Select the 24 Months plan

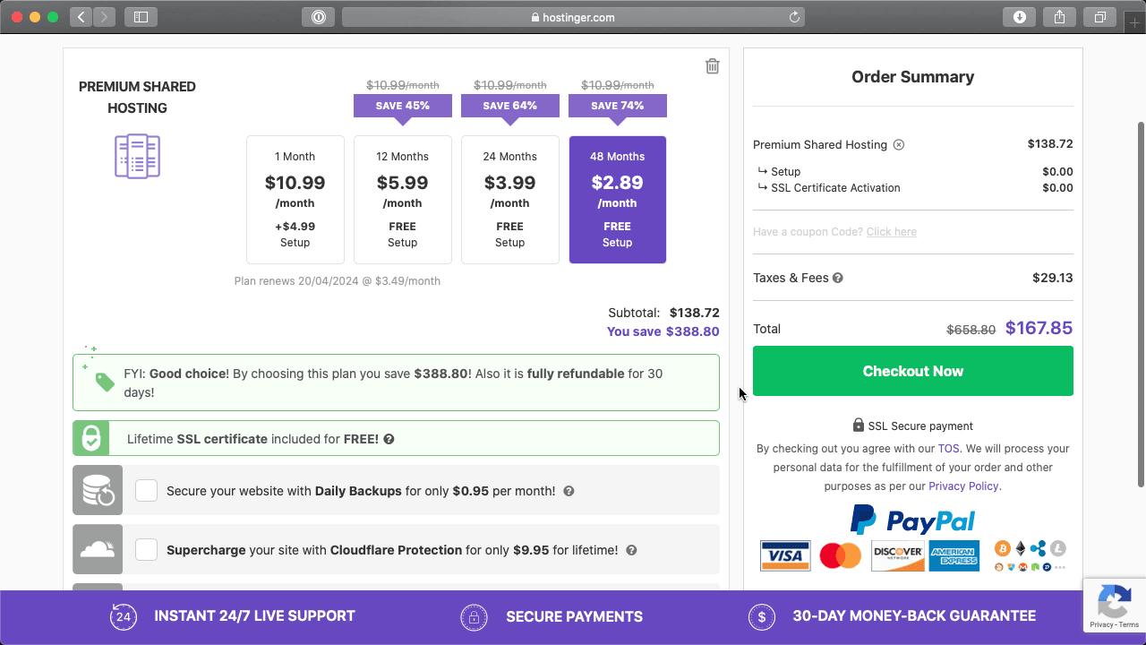510,200
